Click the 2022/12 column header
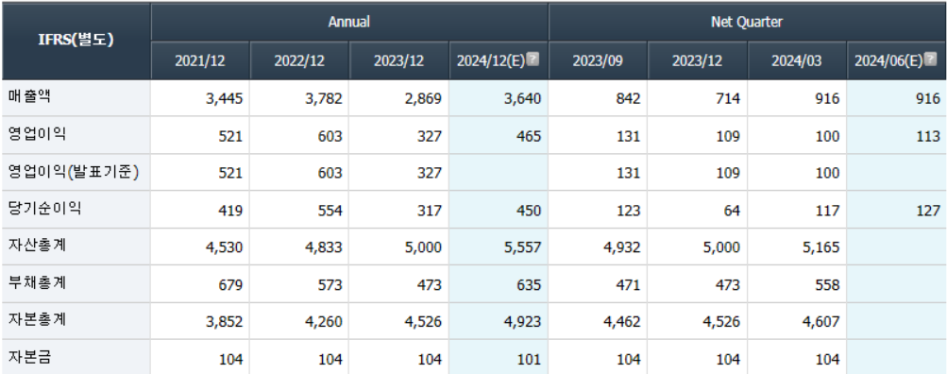This screenshot has width=947, height=374. pyautogui.click(x=299, y=61)
